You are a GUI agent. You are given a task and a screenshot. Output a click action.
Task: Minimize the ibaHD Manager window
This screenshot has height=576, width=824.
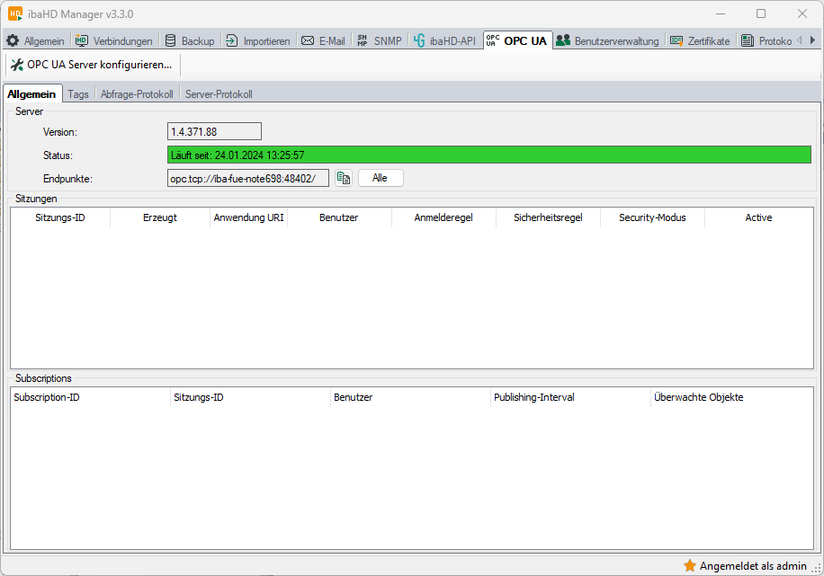721,13
